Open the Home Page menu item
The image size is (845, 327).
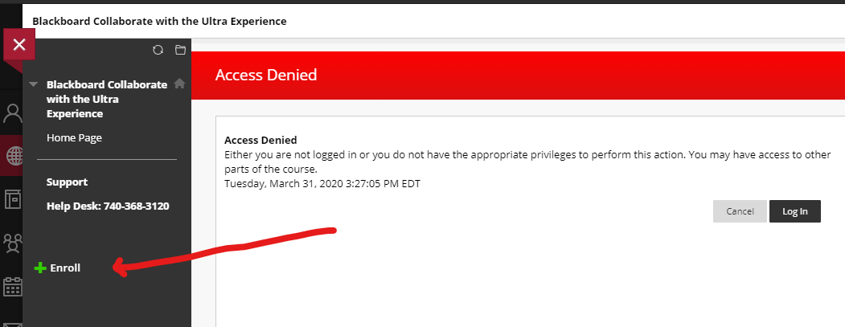coord(74,138)
